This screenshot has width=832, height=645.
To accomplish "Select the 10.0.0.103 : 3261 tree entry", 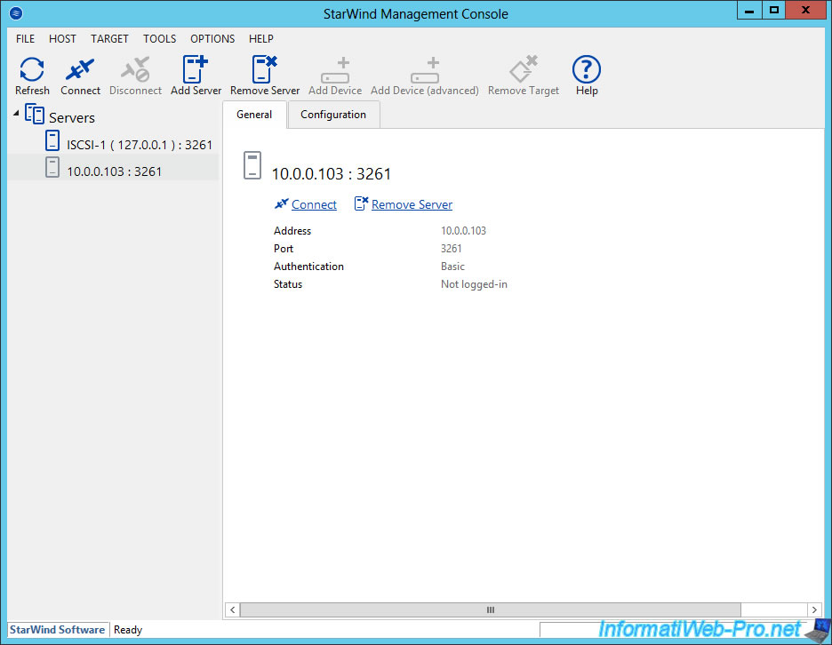I will pos(114,171).
